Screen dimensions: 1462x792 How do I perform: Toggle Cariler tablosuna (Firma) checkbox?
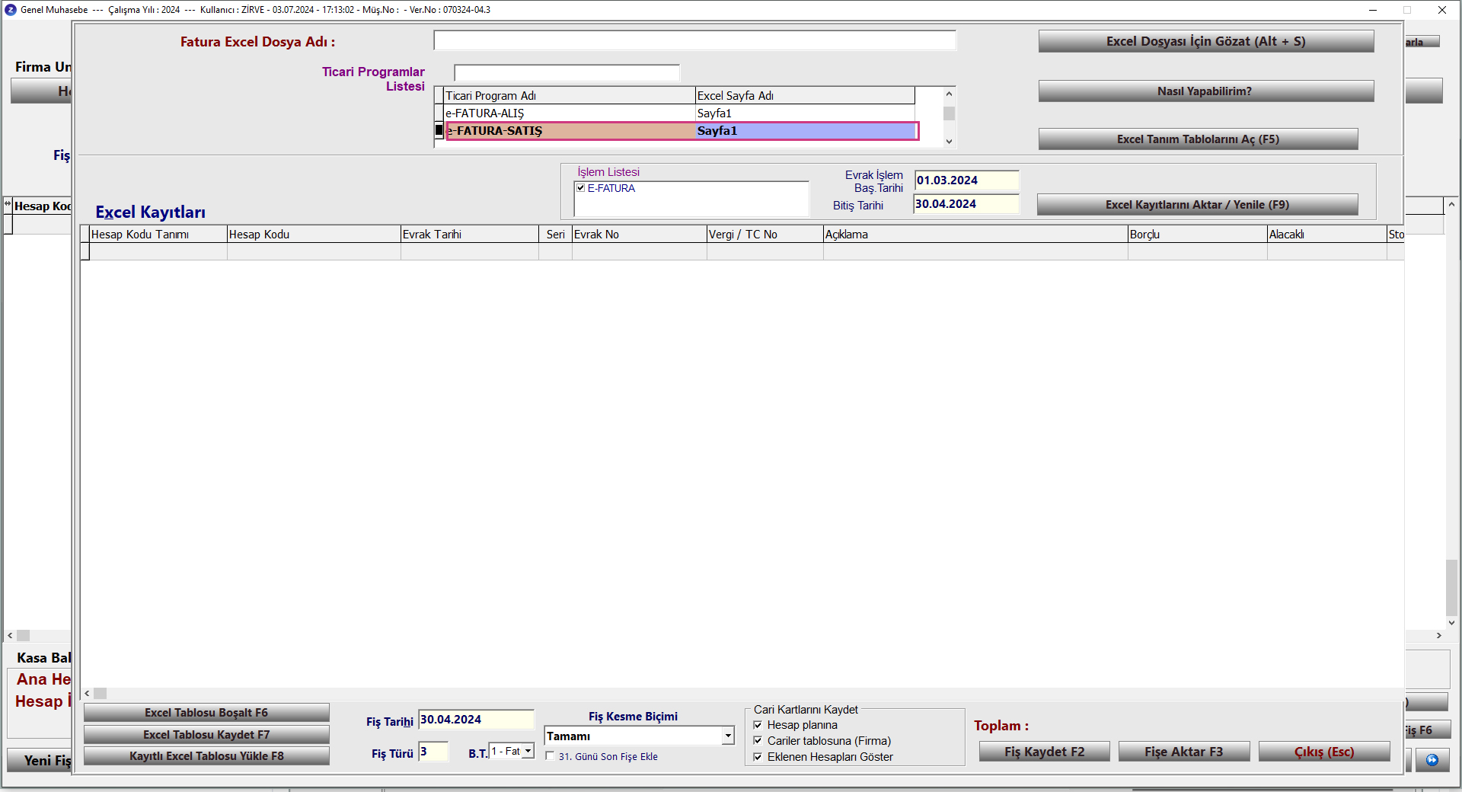tap(758, 741)
